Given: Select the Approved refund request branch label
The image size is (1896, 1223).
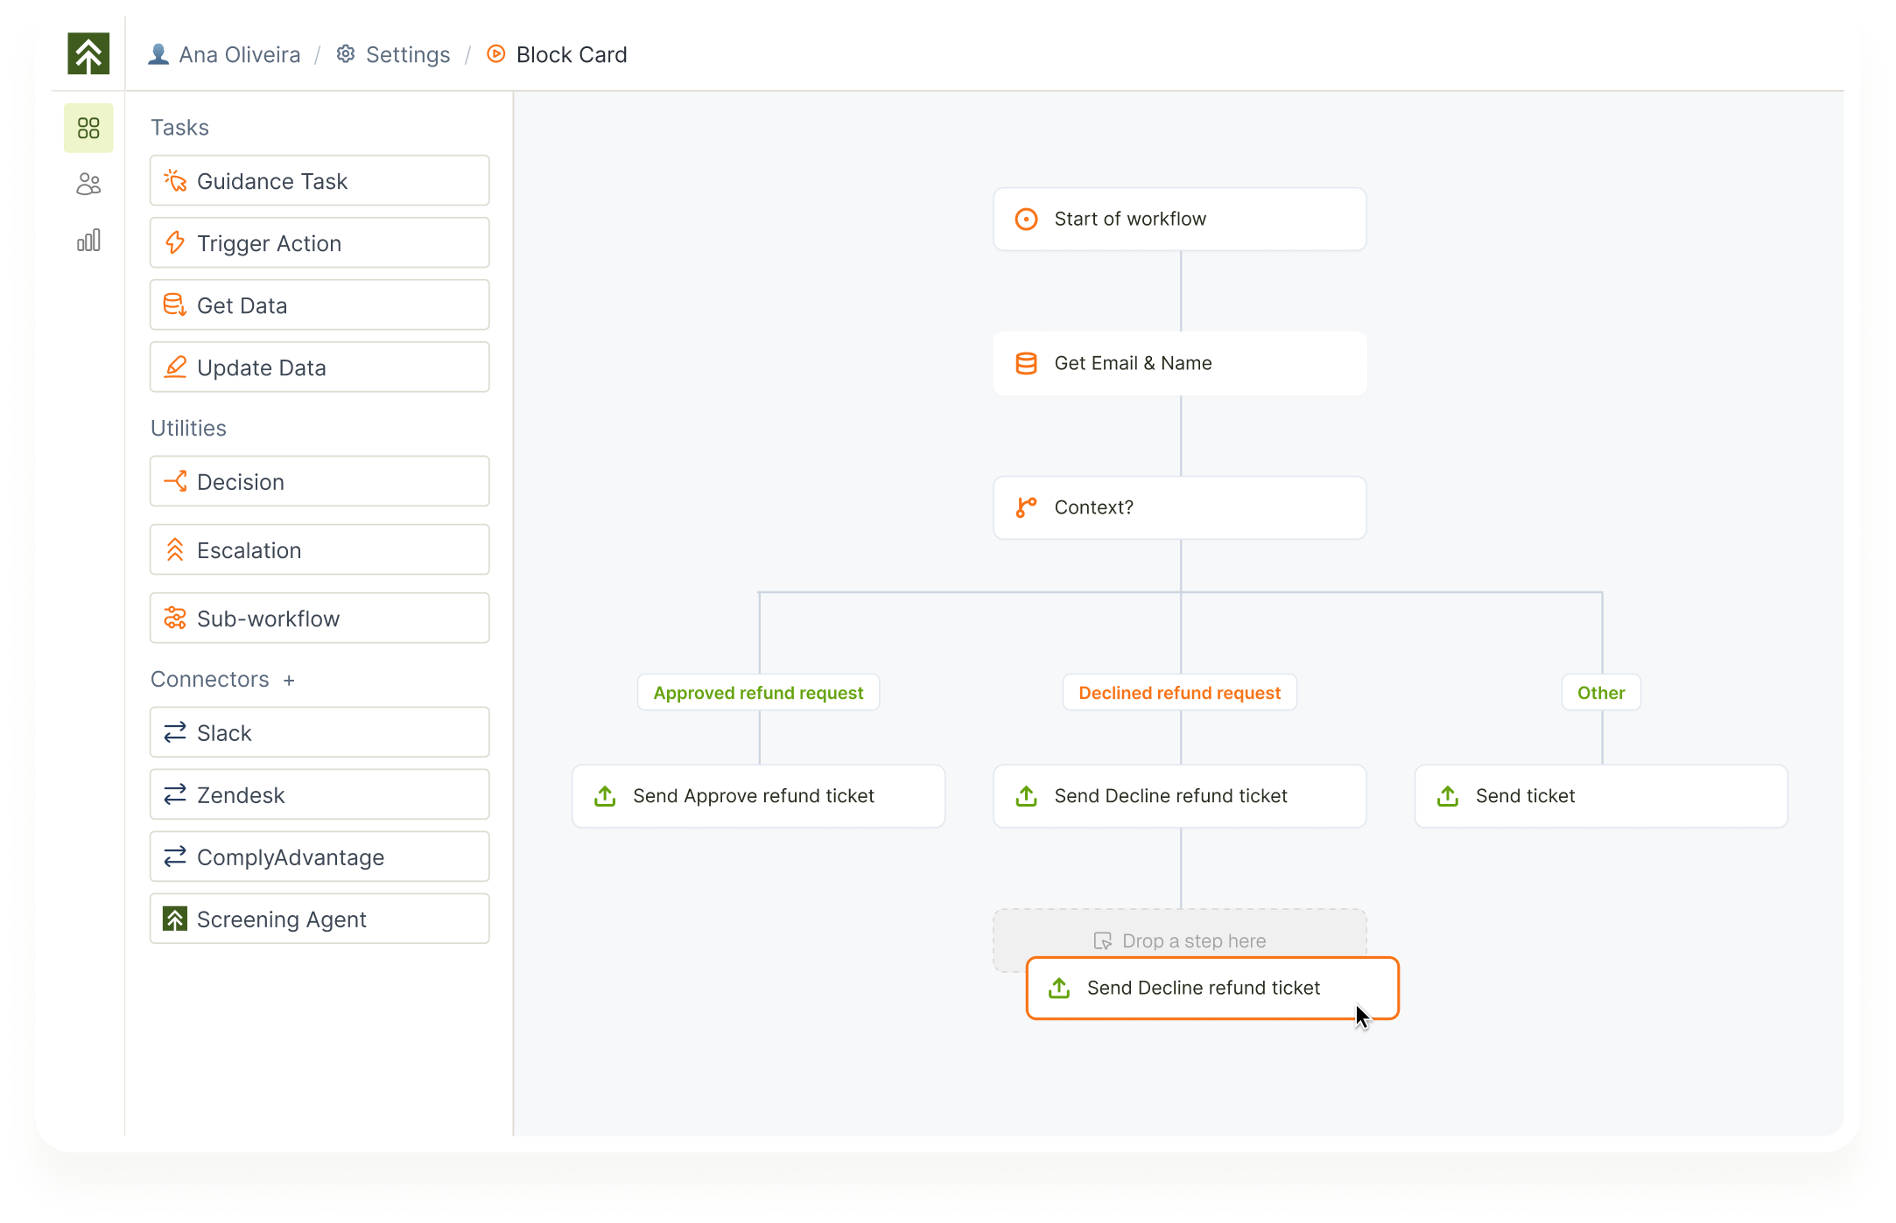Looking at the screenshot, I should [758, 693].
